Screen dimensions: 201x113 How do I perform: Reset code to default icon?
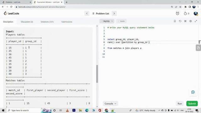(x=180, y=21)
